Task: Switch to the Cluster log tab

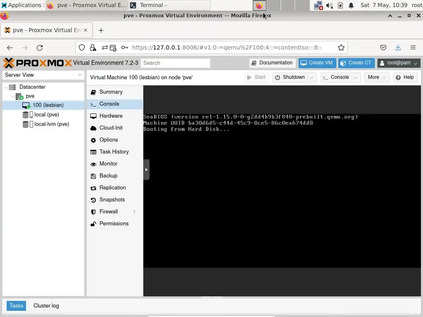Action: [46, 306]
